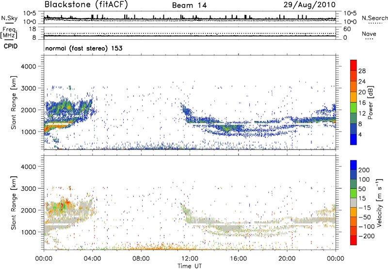Click power panel 'Slant Range [km]' label
Image resolution: width=388 pixels, height=269 pixels.
(x=14, y=102)
